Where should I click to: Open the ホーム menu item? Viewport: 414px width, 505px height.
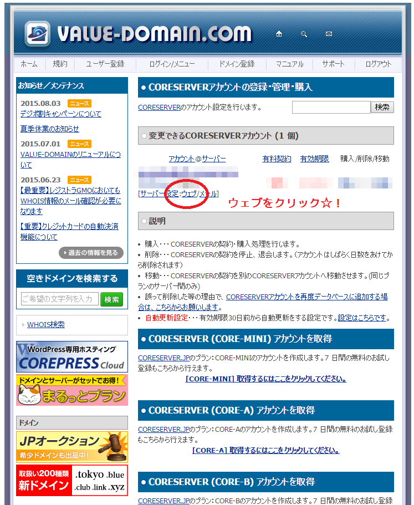click(29, 64)
